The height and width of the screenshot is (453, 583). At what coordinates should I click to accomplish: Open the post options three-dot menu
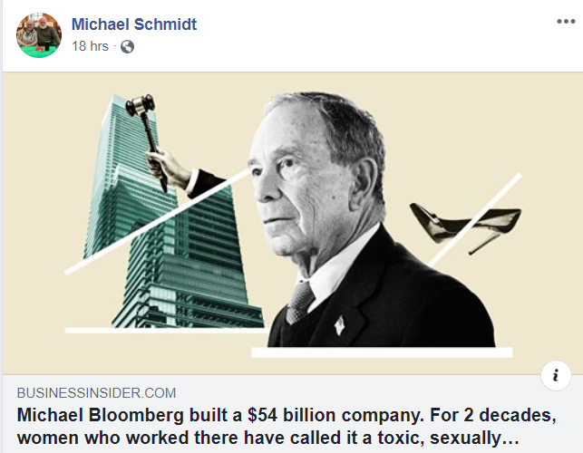(566, 22)
